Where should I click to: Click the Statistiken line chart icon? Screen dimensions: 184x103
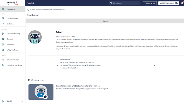coord(3,24)
